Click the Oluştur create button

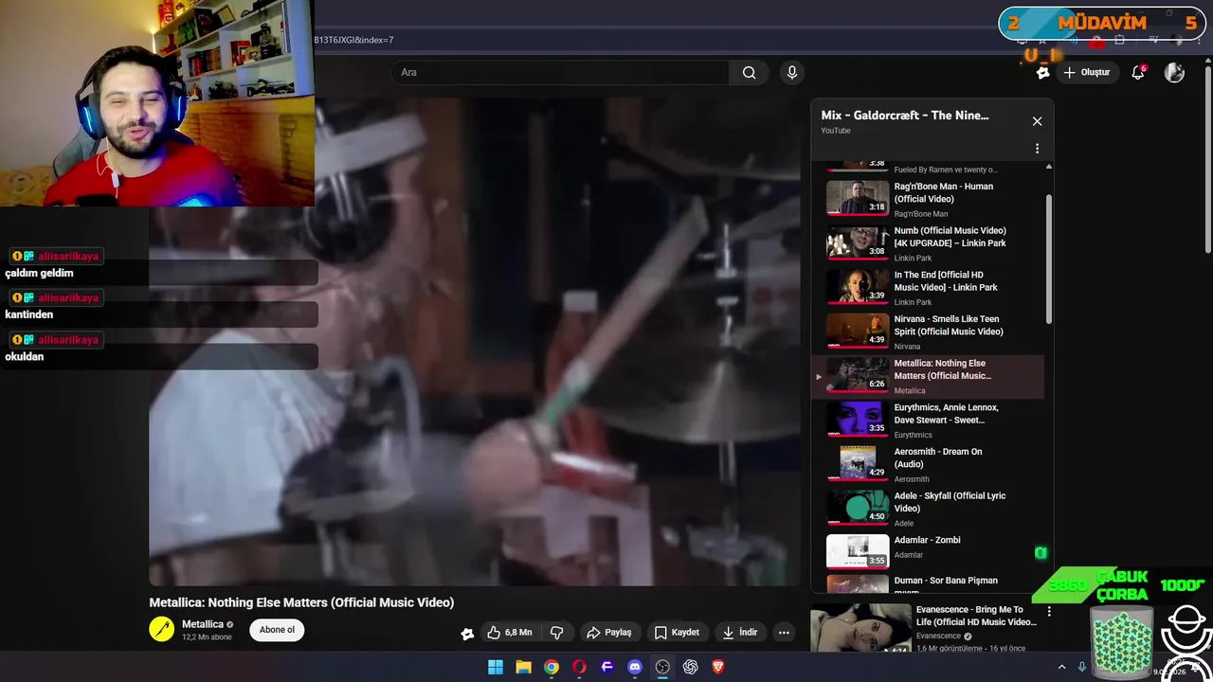click(x=1086, y=73)
